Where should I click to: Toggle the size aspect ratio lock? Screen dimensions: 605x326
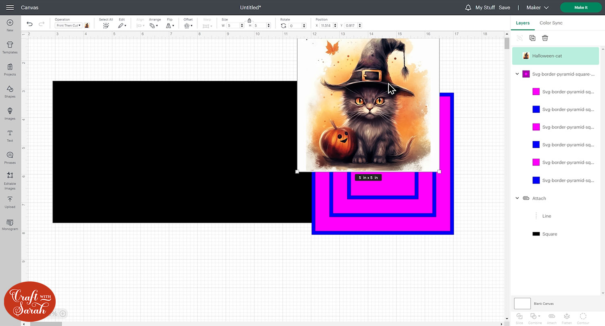[249, 20]
